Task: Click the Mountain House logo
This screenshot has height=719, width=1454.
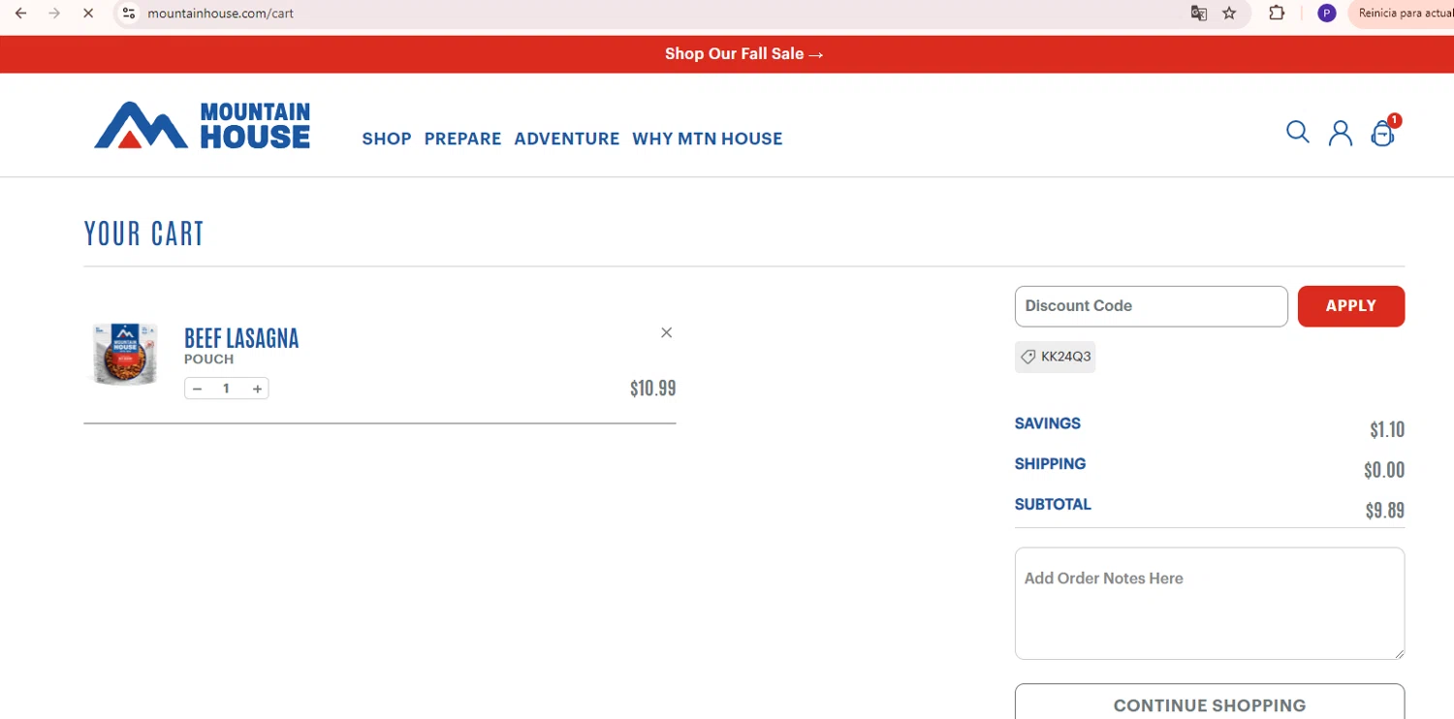Action: click(202, 126)
